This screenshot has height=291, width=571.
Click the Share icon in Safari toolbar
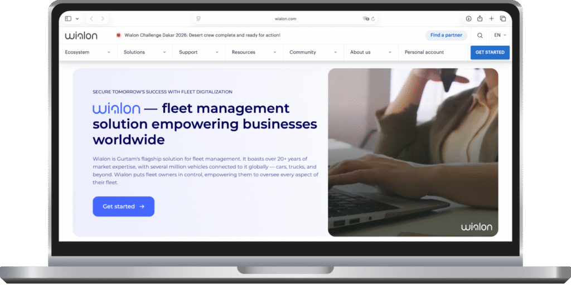480,18
